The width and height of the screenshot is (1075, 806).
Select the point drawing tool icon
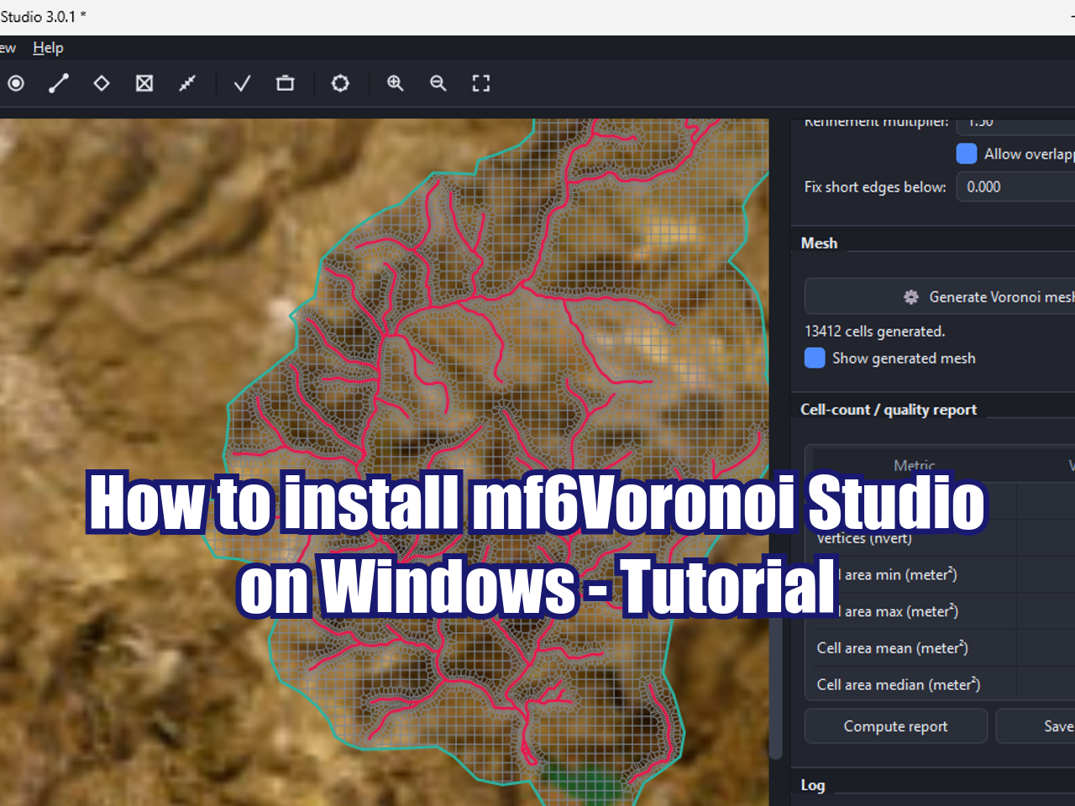pyautogui.click(x=16, y=83)
